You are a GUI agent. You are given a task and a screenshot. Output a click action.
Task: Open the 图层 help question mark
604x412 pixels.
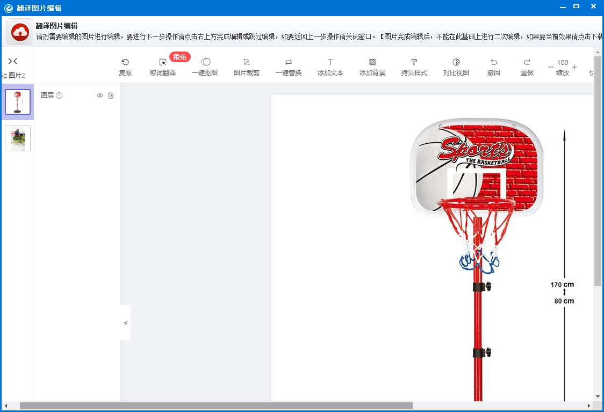coord(59,95)
